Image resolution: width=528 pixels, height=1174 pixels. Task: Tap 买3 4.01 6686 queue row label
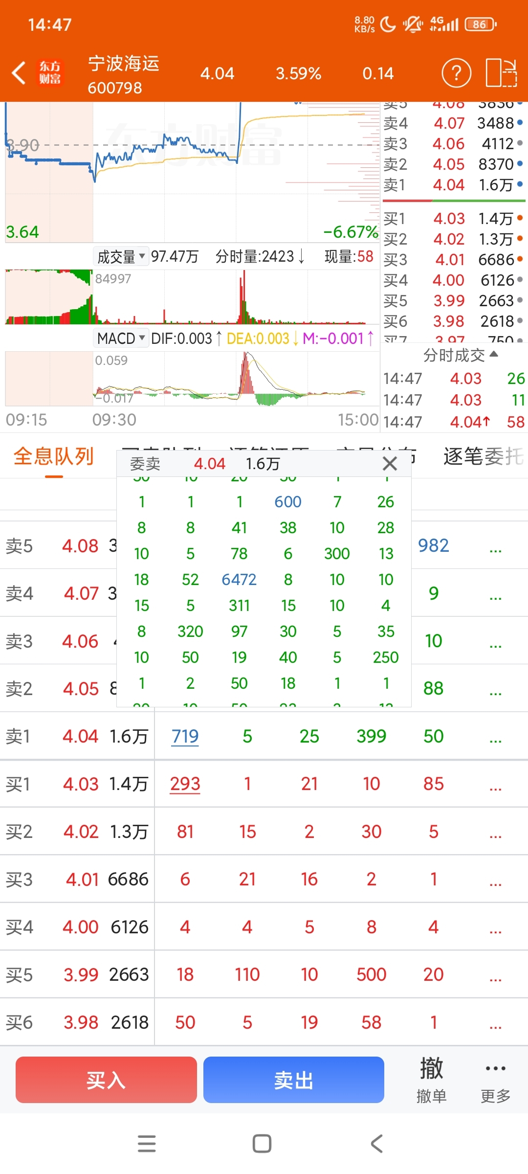click(x=77, y=879)
